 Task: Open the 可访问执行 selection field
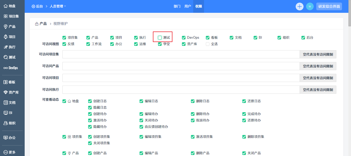pos(181,90)
